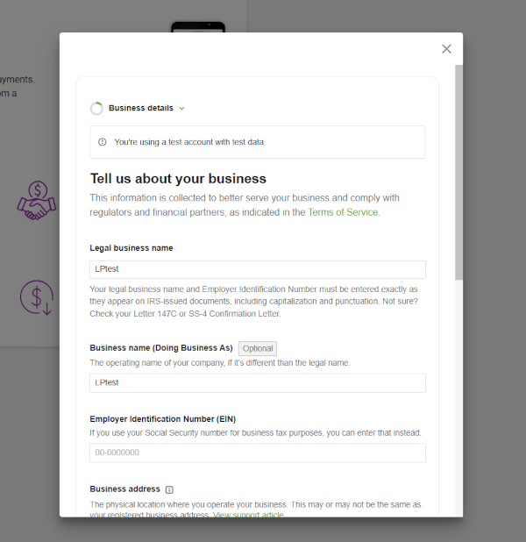The image size is (526, 542).
Task: Click the 'Business details' step label
Action: pyautogui.click(x=140, y=108)
